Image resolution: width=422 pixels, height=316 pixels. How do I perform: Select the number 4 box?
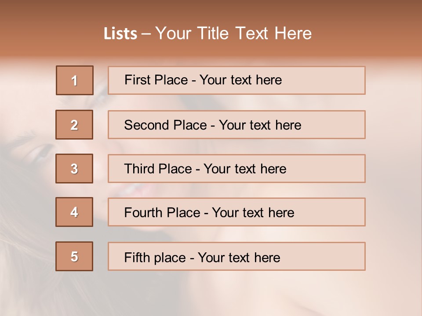pyautogui.click(x=74, y=212)
